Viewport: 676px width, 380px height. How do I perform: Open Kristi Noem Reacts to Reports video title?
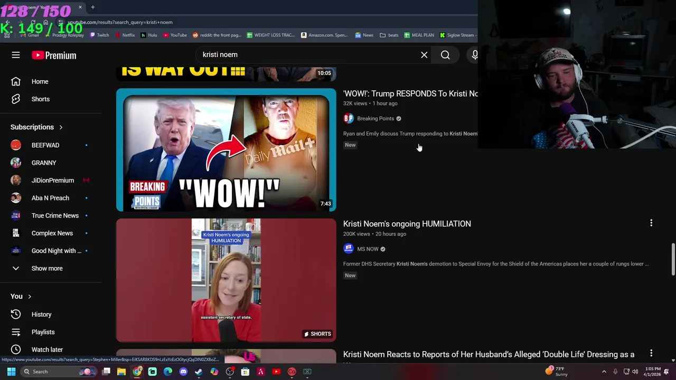489,355
